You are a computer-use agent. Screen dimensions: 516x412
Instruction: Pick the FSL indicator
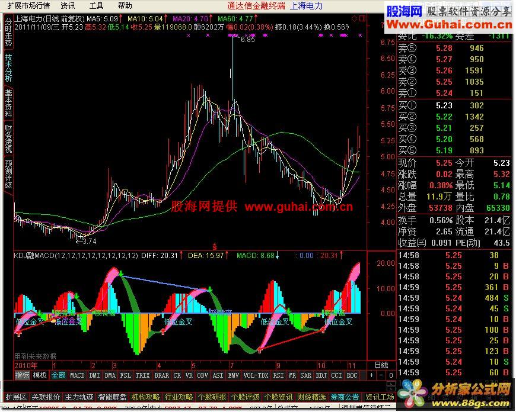125,375
